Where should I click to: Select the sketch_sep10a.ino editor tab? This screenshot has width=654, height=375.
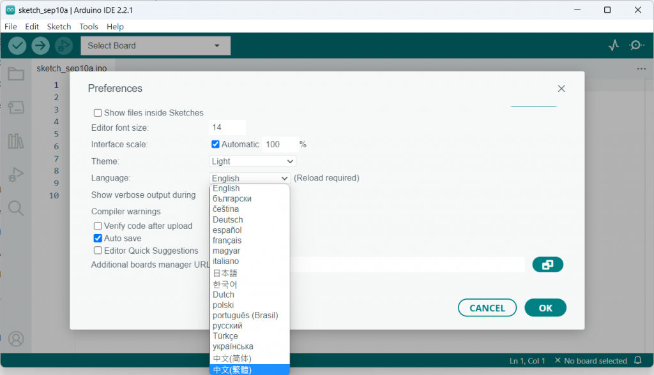[72, 68]
